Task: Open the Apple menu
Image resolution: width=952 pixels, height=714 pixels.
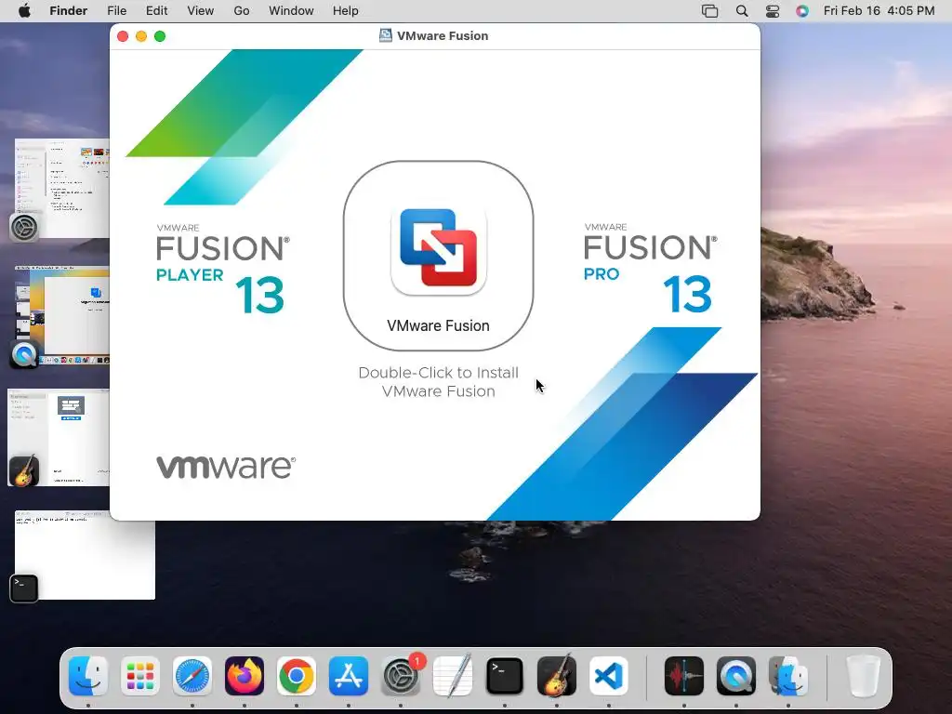Action: pos(24,11)
